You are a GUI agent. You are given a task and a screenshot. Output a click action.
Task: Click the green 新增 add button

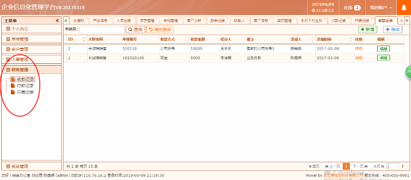click(x=368, y=30)
